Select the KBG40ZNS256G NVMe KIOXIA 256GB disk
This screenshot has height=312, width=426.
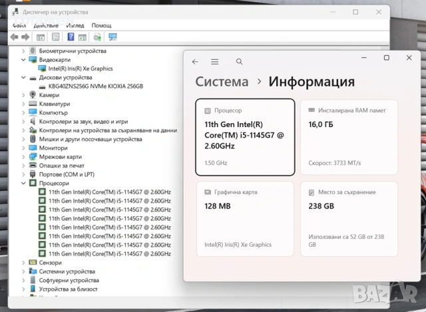point(96,86)
